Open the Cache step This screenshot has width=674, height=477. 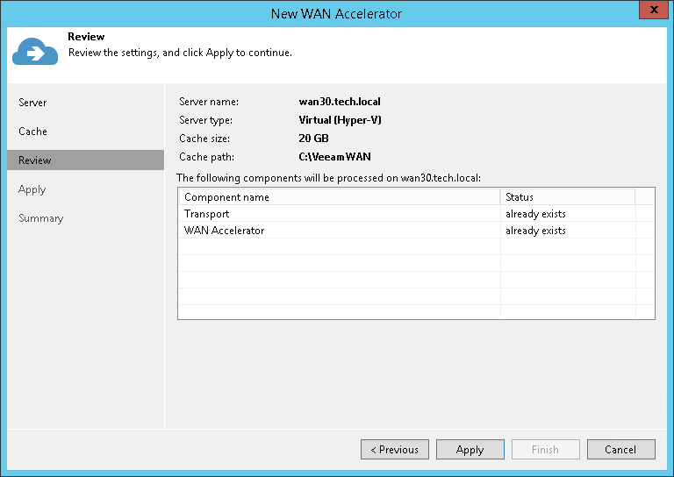(x=32, y=132)
